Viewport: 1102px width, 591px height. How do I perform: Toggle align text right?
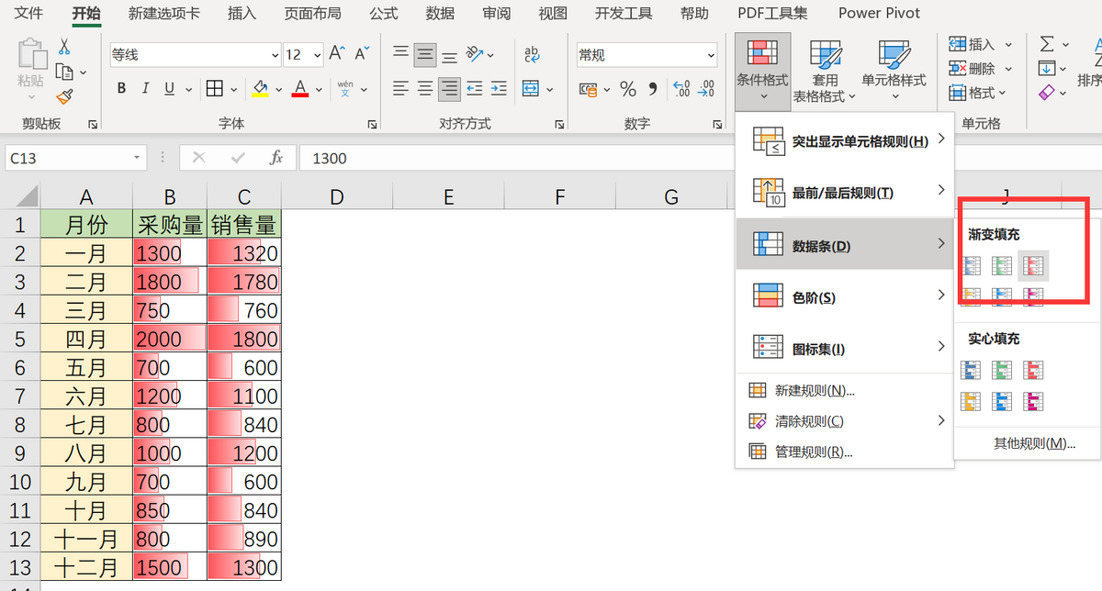448,89
